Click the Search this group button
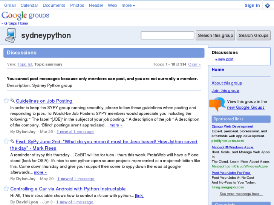 [215, 35]
